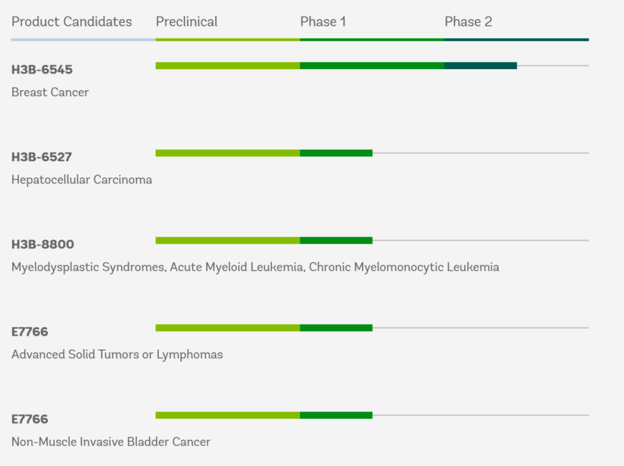Open the H3B-6545 product candidate

click(42, 70)
